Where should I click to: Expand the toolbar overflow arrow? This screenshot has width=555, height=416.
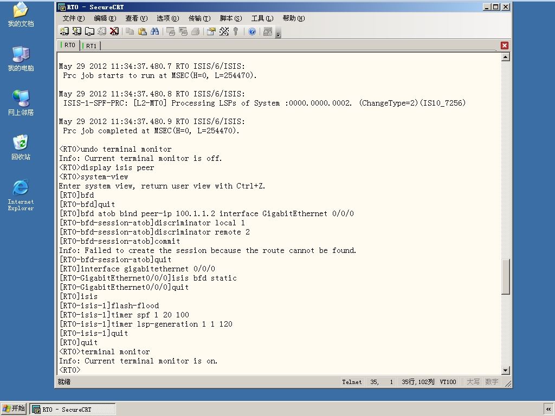(x=278, y=34)
